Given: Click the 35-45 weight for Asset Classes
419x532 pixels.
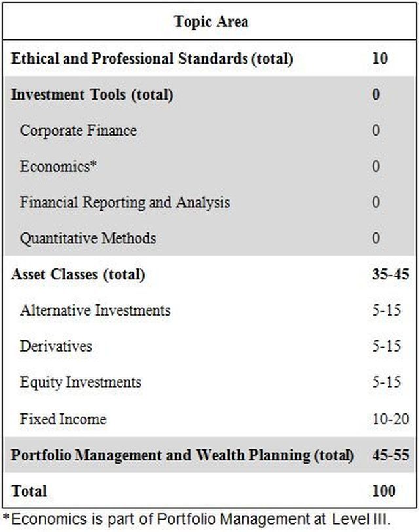Looking at the screenshot, I should pos(391,274).
